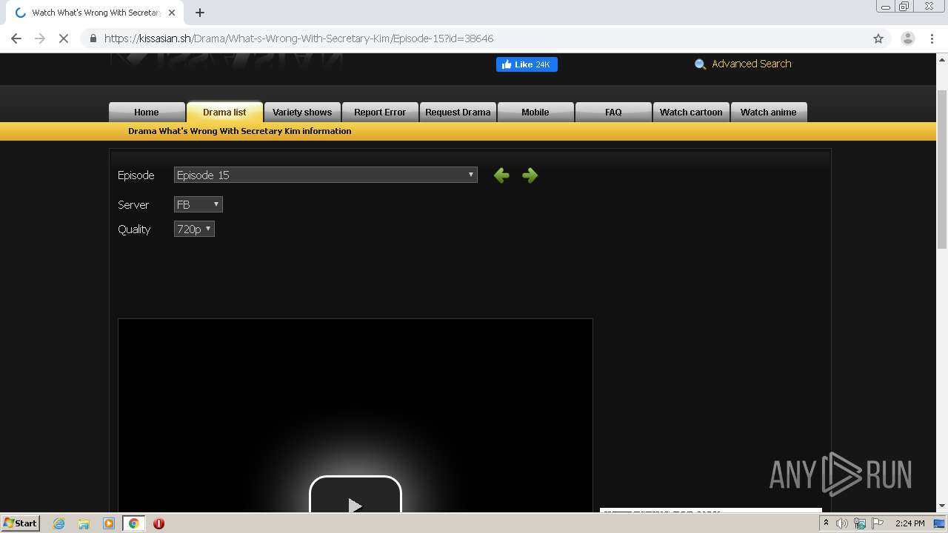This screenshot has width=948, height=533.
Task: Go to the next episode green arrow
Action: [x=530, y=175]
